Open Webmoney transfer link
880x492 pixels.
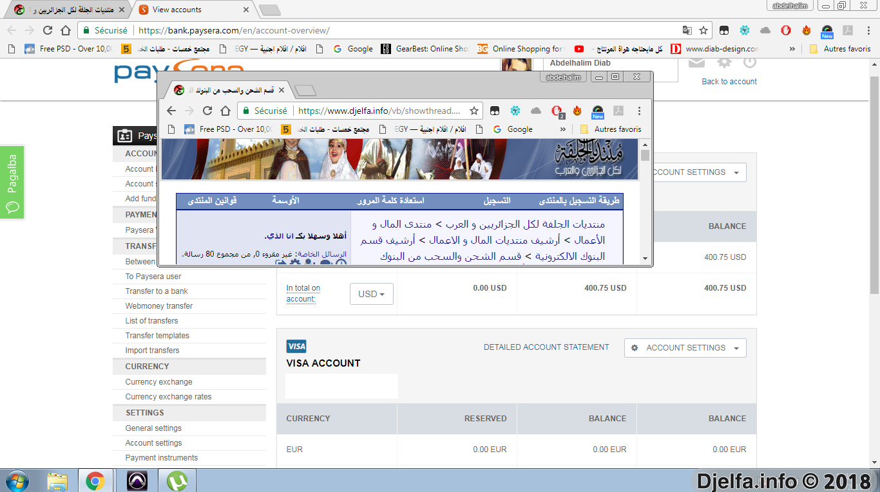tap(159, 306)
